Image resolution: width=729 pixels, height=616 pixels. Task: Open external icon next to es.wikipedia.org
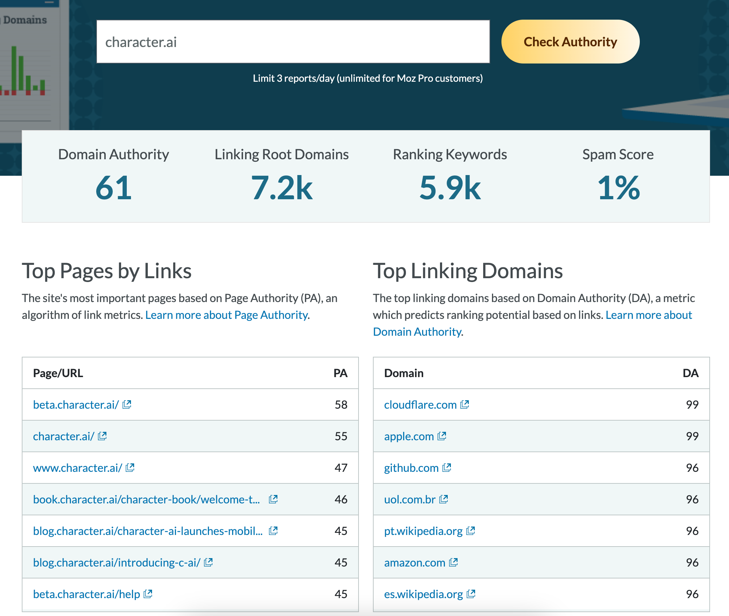[471, 594]
